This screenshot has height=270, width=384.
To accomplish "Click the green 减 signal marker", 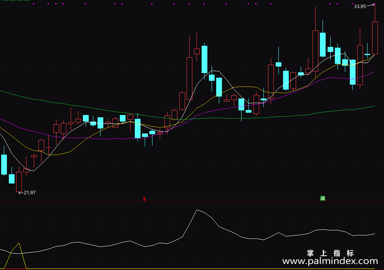I will point(323,198).
